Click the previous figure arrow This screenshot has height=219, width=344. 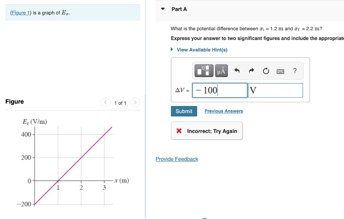(x=105, y=102)
